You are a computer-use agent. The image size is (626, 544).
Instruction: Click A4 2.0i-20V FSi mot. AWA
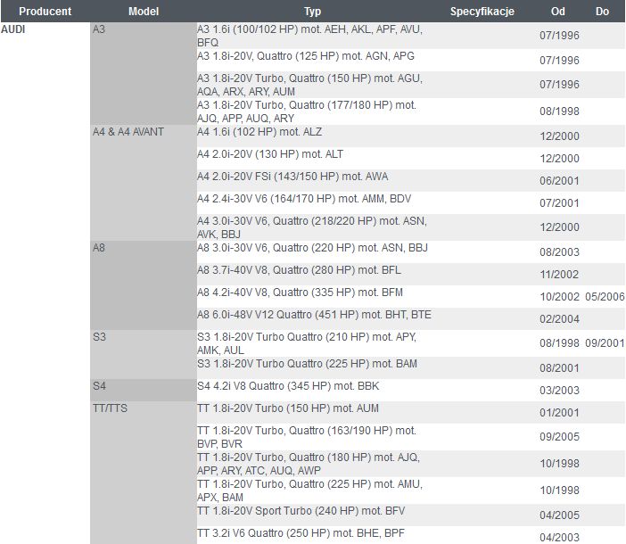[292, 177]
